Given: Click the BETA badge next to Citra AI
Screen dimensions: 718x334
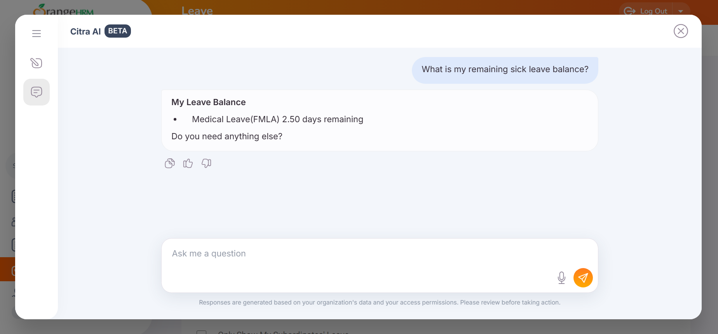Looking at the screenshot, I should tap(118, 31).
